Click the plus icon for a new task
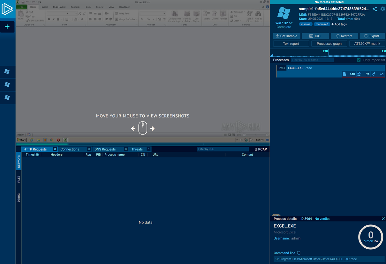This screenshot has height=264, width=386. pyautogui.click(x=7, y=27)
